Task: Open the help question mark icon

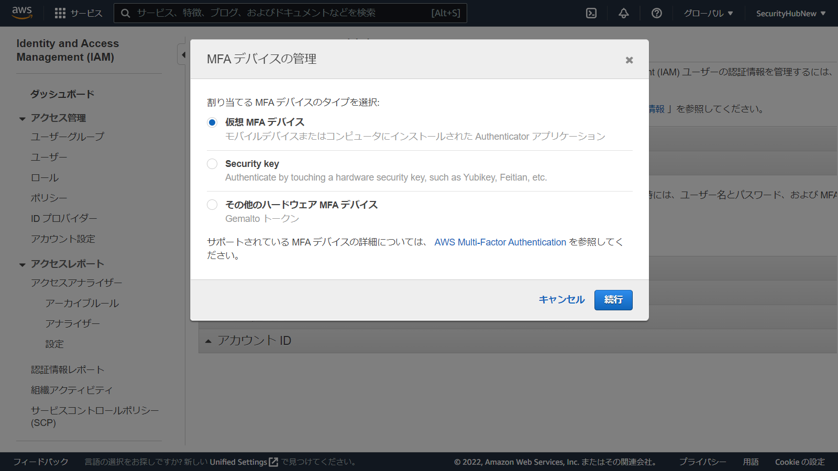Action: pos(656,13)
